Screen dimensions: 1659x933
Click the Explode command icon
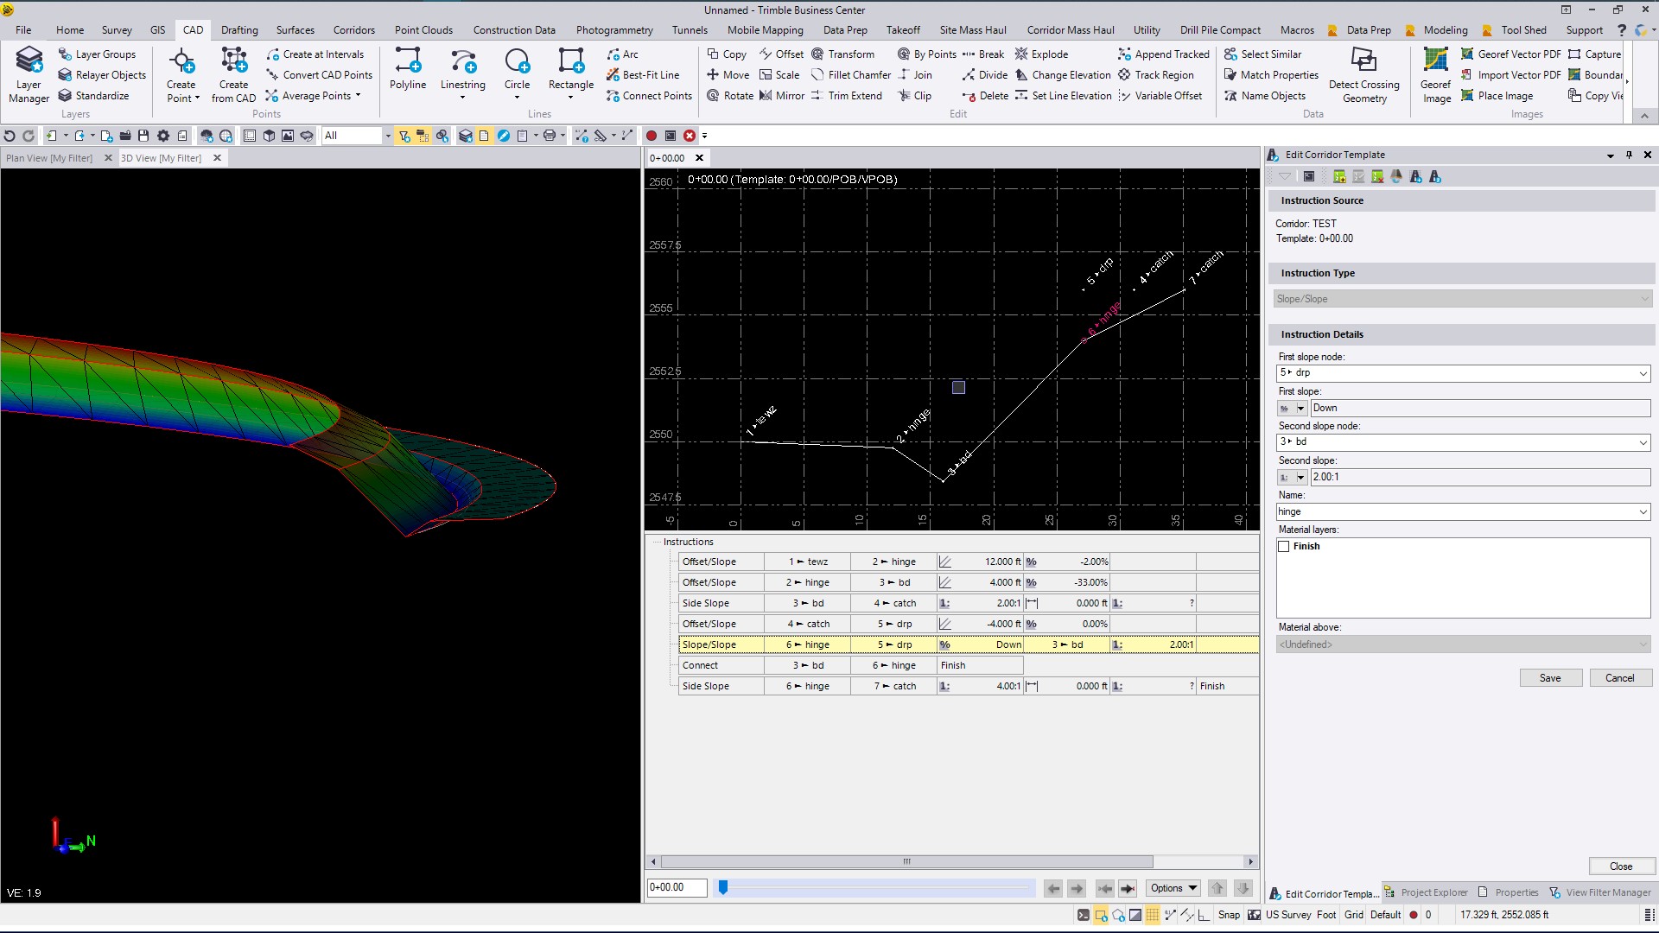pos(1021,54)
